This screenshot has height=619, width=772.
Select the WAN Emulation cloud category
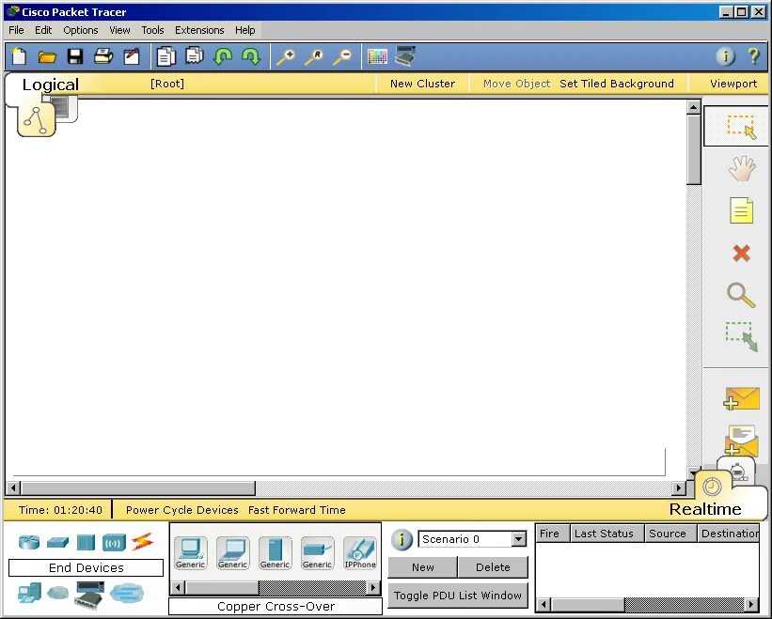(x=58, y=593)
